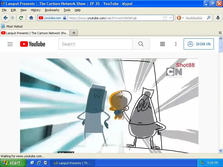The height and width of the screenshot is (167, 223).
Task: Click the Show Desktop quick launch icon
Action: (x=32, y=163)
